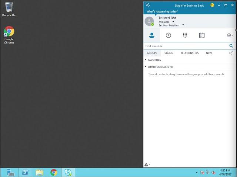Screen dimensions: 237x177
Task: Open Server Manager from the taskbar
Action: point(10,172)
